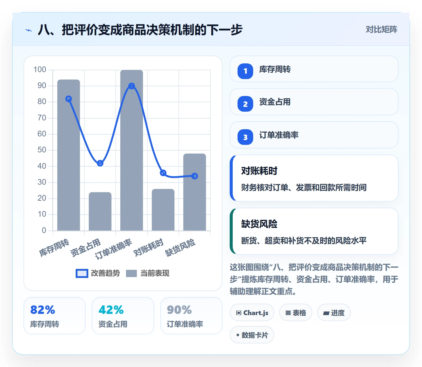
Task: Click 资金占用 text in the numbered list
Action: [275, 102]
